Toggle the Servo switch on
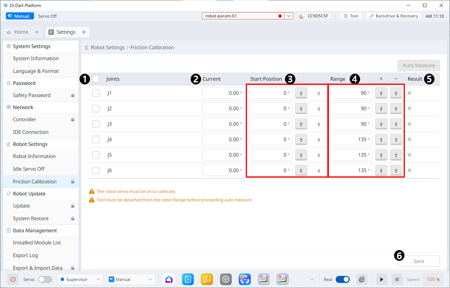This screenshot has width=450, height=288. [x=45, y=279]
